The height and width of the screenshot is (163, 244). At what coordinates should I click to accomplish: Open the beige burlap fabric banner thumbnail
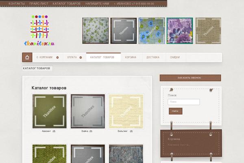click(208, 31)
